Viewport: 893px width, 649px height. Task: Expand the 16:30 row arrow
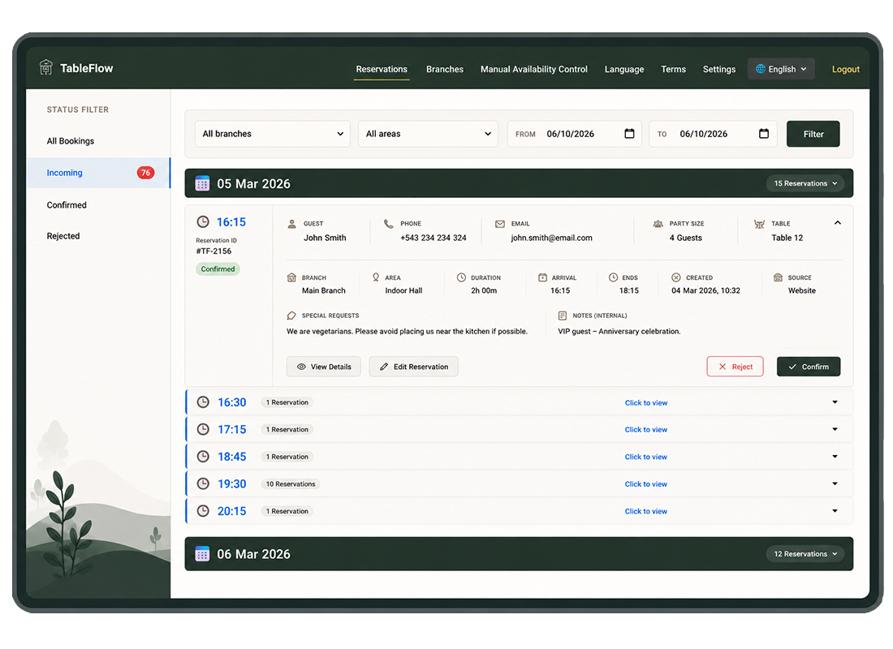pyautogui.click(x=835, y=402)
